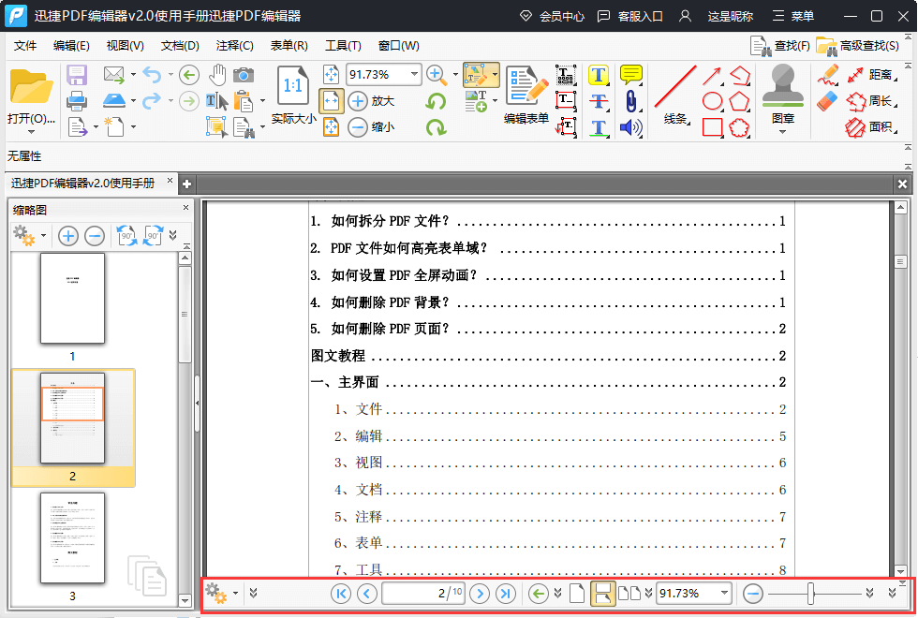The height and width of the screenshot is (618, 918).
Task: Select the rectangle shape tool
Action: point(713,127)
